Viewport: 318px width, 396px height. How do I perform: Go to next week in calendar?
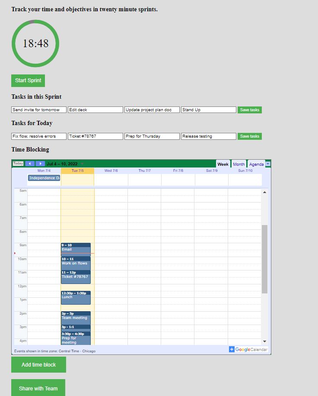(40, 164)
